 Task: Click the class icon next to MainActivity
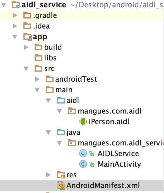click(x=83, y=164)
